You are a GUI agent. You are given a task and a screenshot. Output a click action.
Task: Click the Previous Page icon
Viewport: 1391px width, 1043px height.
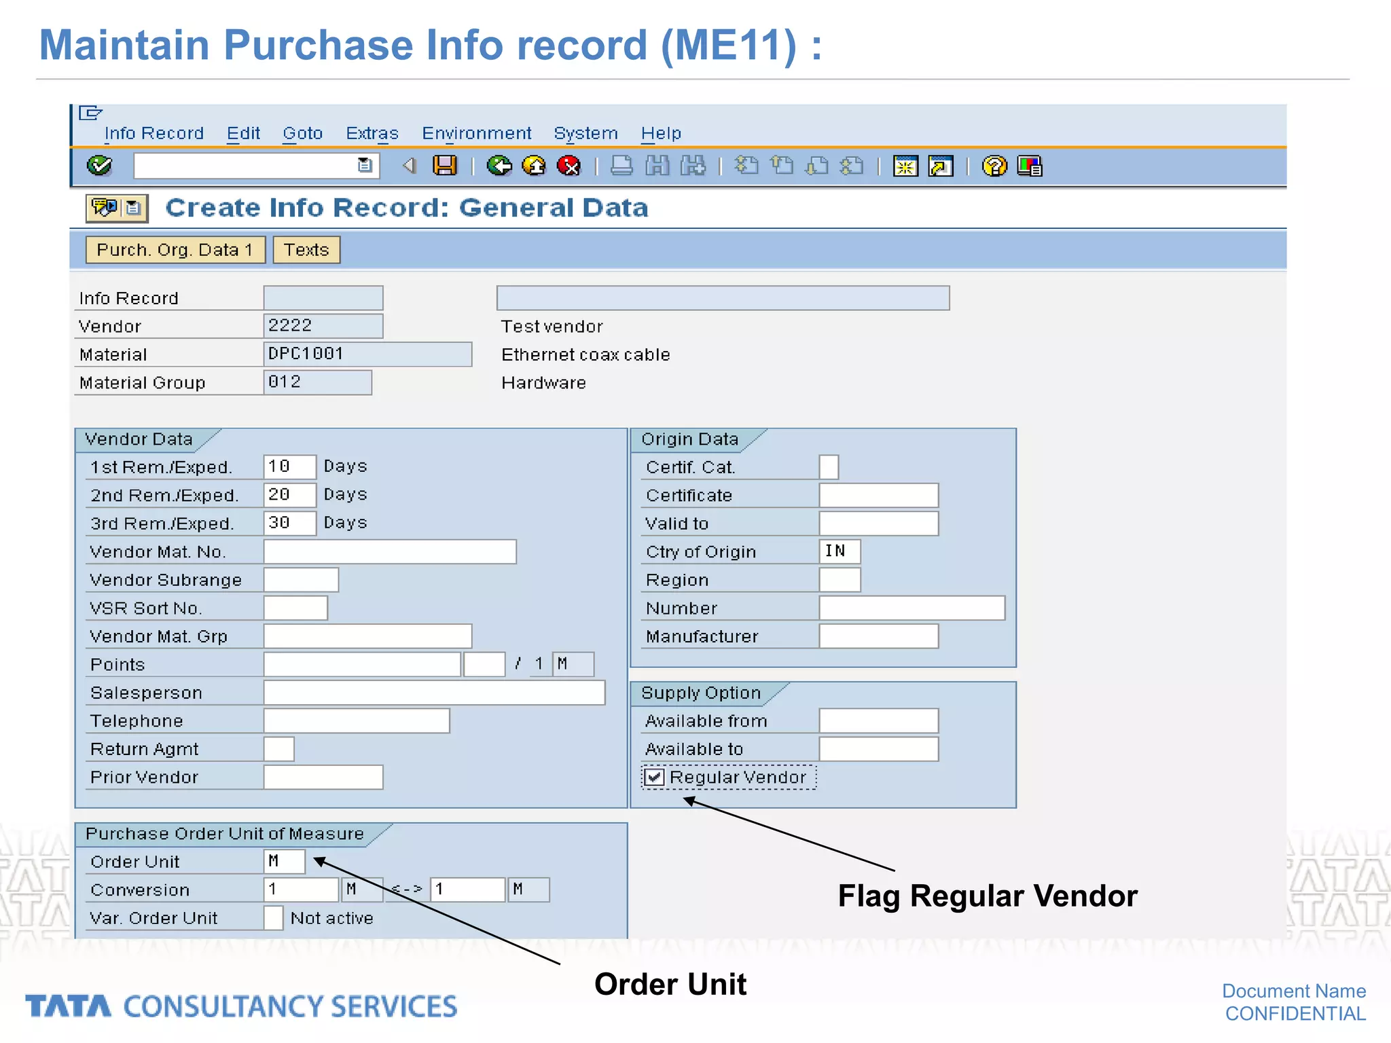point(782,165)
